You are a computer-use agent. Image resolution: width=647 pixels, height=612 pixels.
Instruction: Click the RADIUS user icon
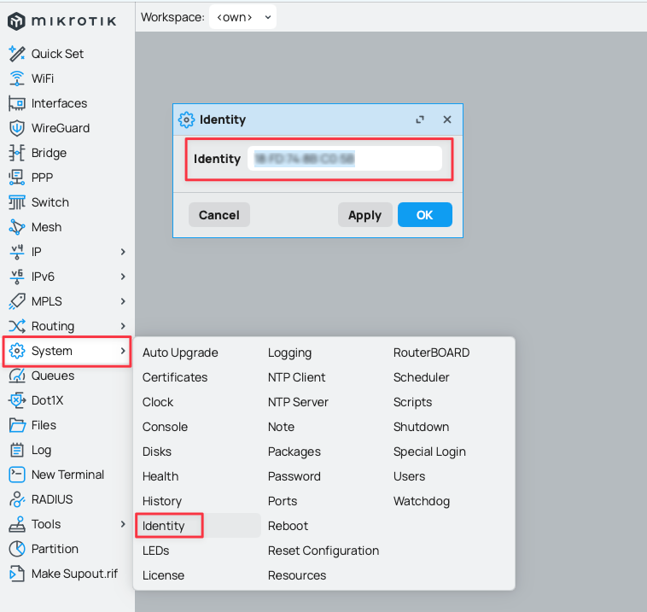[x=17, y=499]
